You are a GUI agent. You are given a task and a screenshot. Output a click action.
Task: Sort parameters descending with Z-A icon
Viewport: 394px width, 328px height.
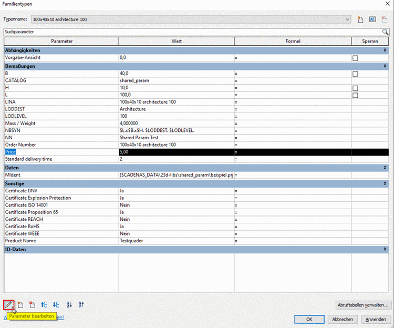pos(81,305)
